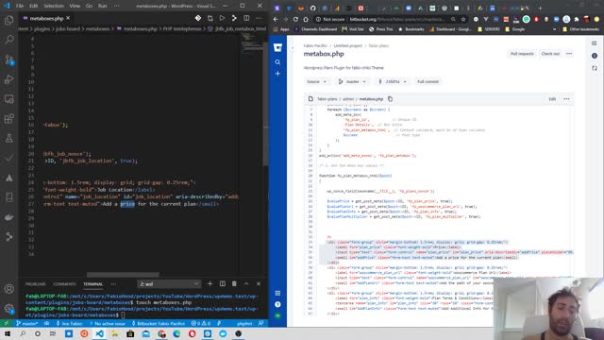The height and width of the screenshot is (340, 604).
Task: Open Untitled project breadcrumb link
Action: [x=348, y=46]
